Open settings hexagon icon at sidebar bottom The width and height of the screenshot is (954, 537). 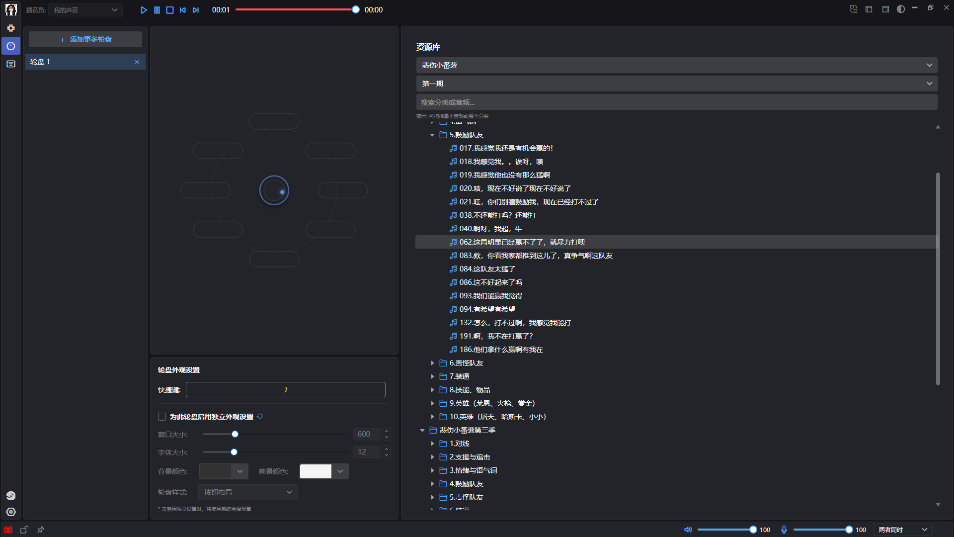pyautogui.click(x=11, y=512)
